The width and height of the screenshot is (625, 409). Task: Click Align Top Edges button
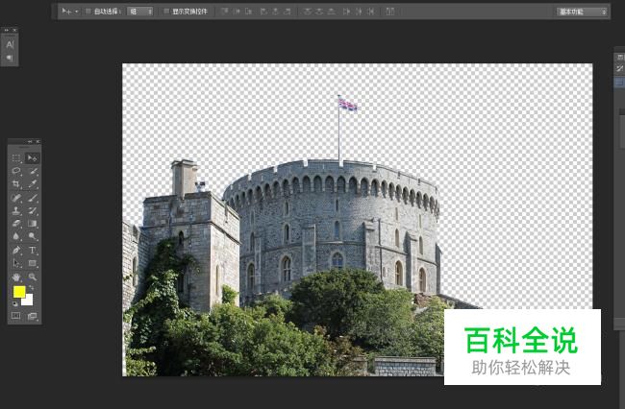pyautogui.click(x=225, y=12)
